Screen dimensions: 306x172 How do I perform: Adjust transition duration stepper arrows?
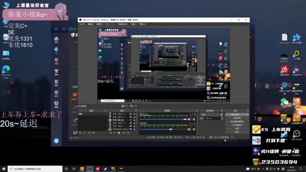point(222,118)
